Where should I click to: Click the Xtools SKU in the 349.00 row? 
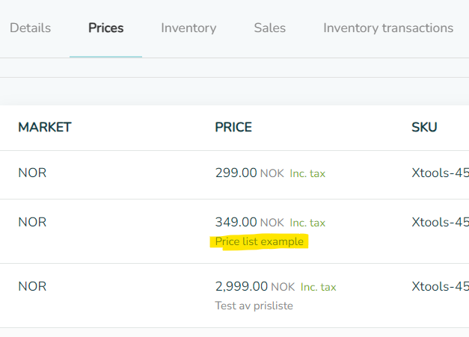tap(441, 222)
